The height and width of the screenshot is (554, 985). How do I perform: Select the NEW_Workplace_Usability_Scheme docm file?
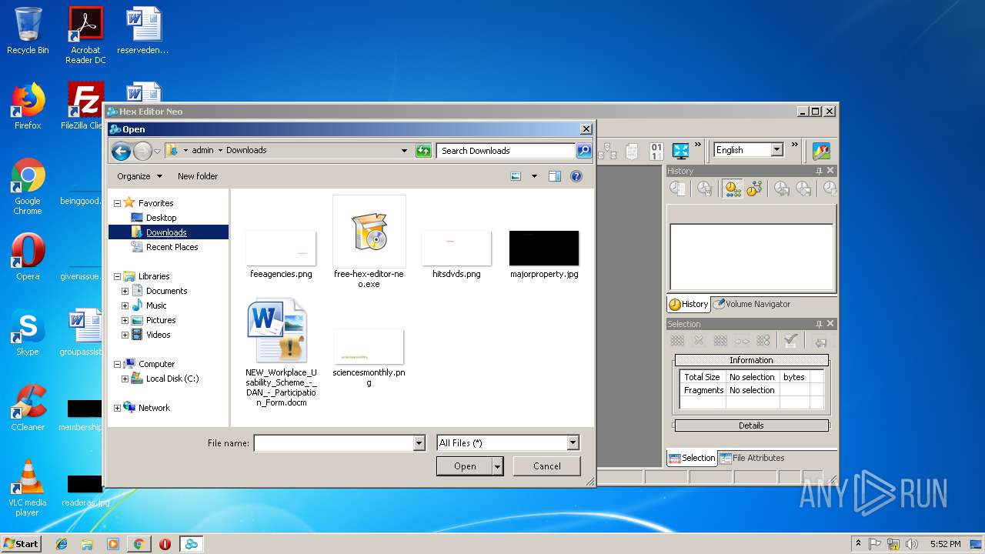coord(281,353)
